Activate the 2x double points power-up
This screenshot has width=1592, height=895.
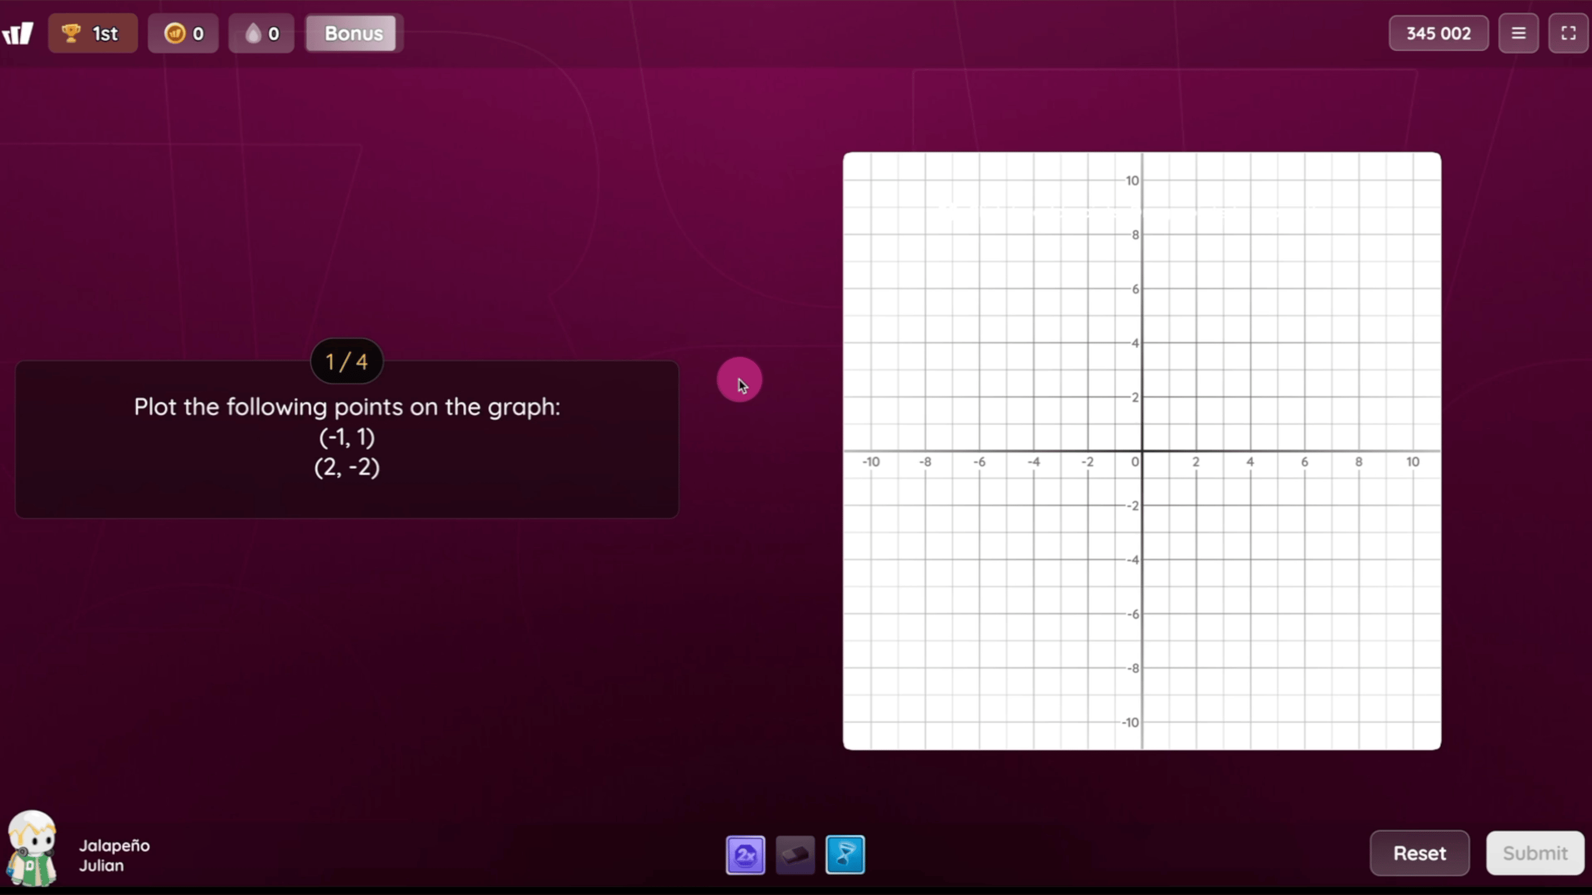[x=745, y=855]
